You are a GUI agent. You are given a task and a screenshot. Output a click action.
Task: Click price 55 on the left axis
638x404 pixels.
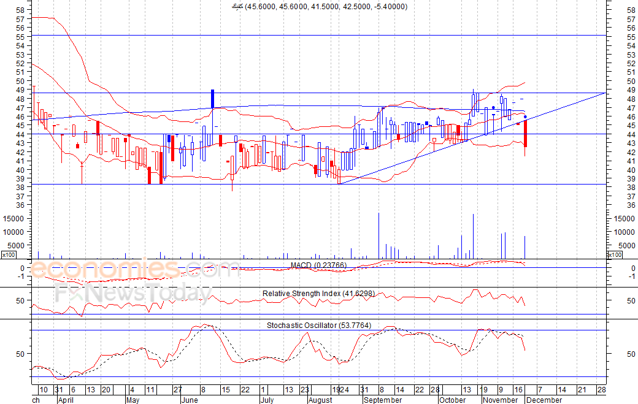pyautogui.click(x=20, y=37)
